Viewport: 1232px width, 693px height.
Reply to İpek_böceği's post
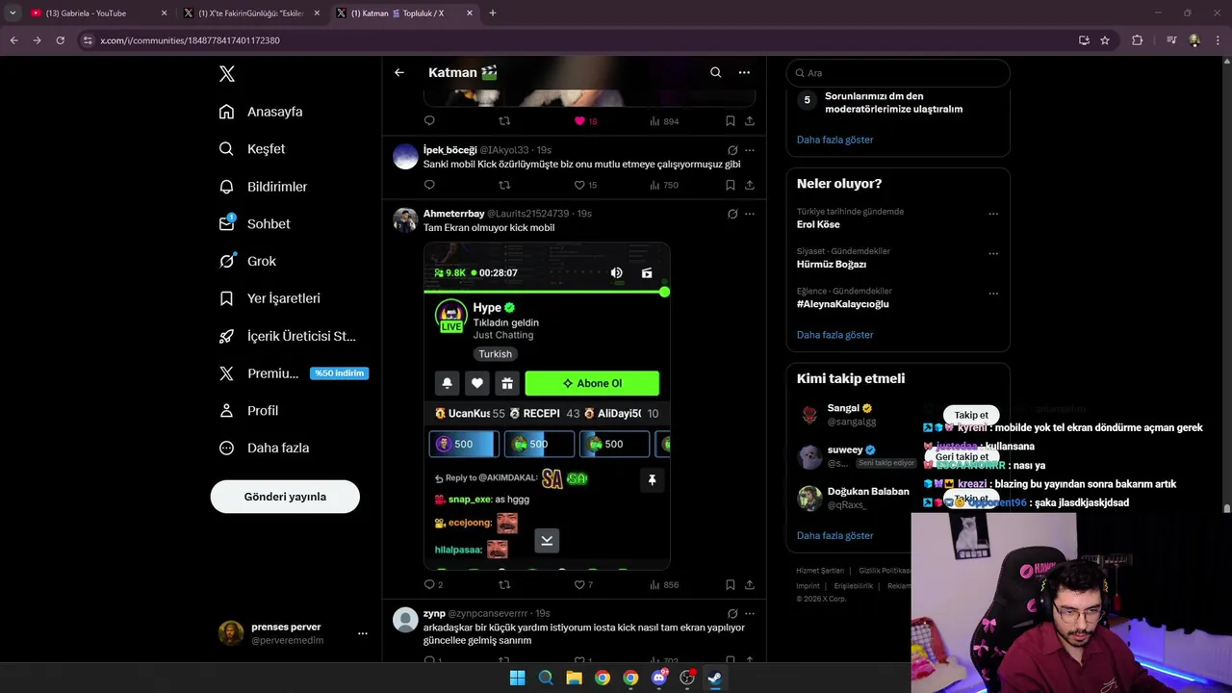(x=429, y=185)
